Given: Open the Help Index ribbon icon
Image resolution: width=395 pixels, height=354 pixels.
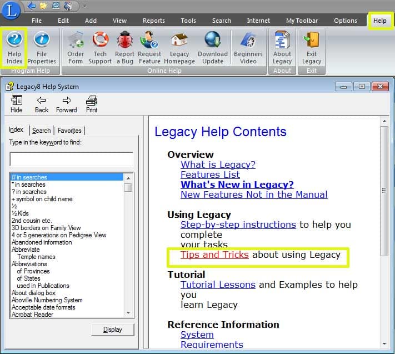Looking at the screenshot, I should click(14, 47).
